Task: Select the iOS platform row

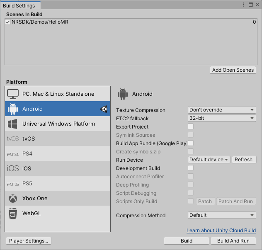Action: (58, 168)
